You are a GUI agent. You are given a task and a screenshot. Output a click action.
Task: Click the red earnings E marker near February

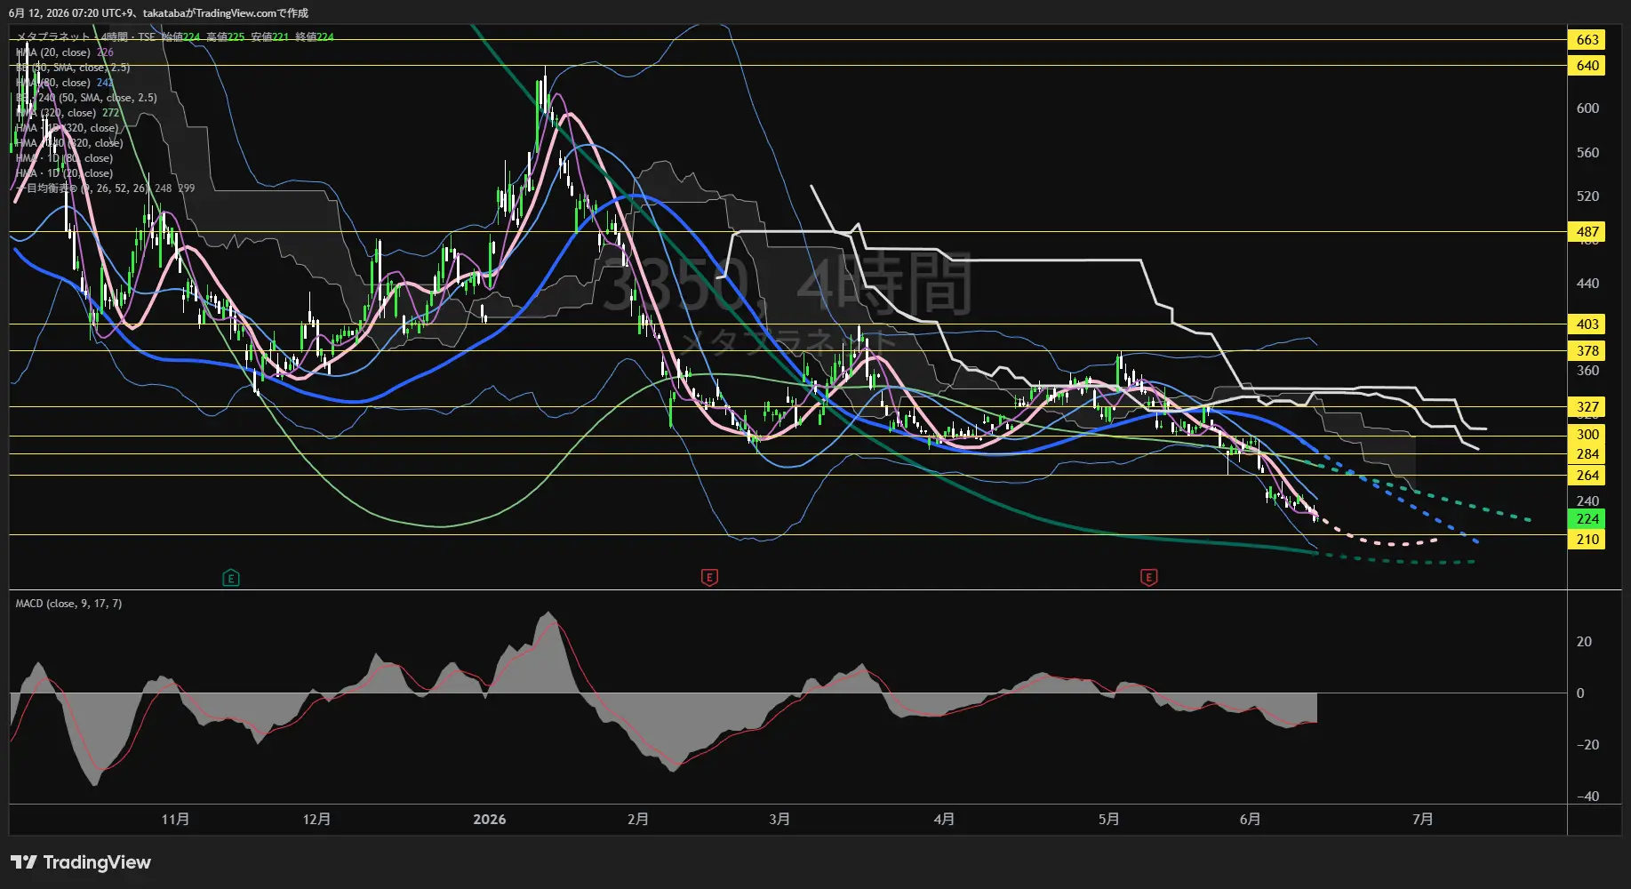709,578
